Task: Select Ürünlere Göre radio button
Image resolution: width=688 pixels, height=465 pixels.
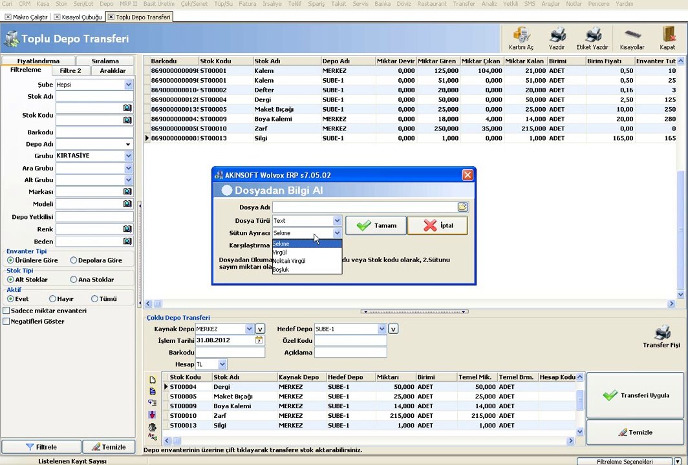Action: (10, 260)
